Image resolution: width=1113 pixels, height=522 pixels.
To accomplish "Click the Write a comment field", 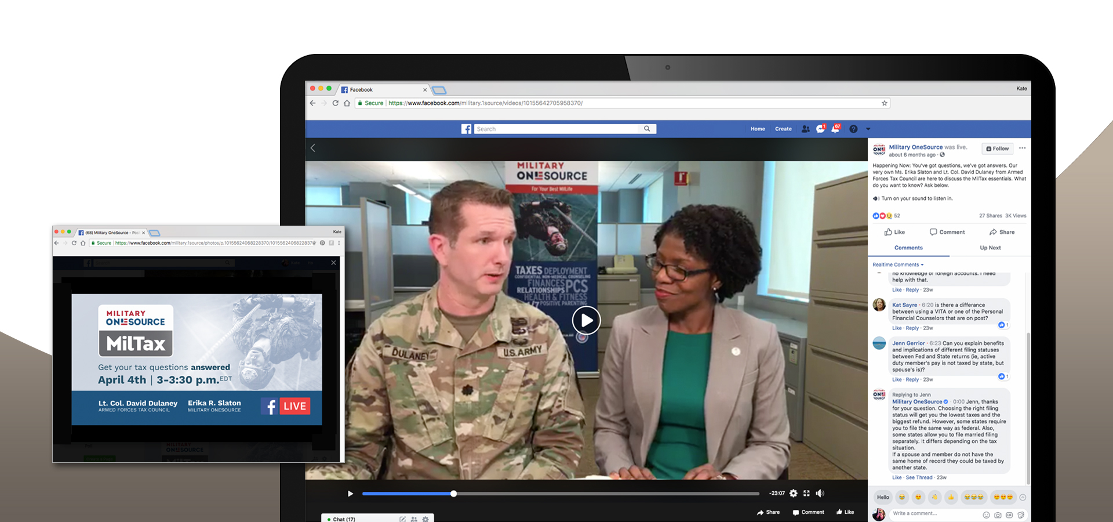I will click(933, 513).
